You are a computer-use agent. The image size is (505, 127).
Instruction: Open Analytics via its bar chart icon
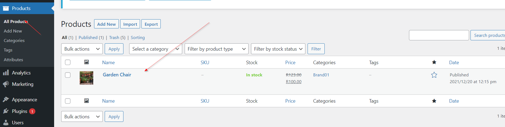coord(6,73)
